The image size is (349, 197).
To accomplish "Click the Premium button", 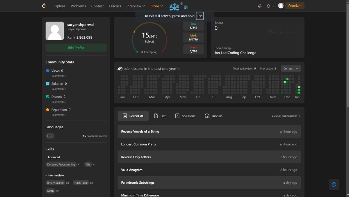I will (295, 6).
